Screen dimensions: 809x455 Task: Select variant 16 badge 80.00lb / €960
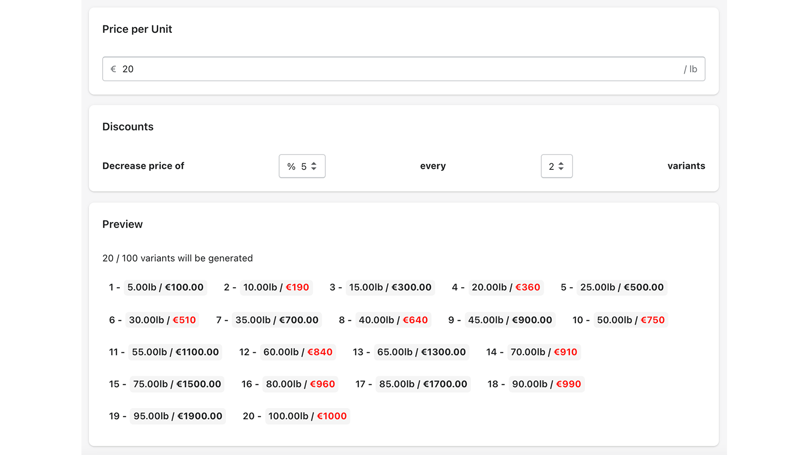[x=300, y=384]
